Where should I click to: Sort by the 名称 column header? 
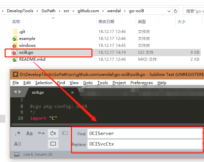[x=16, y=21]
